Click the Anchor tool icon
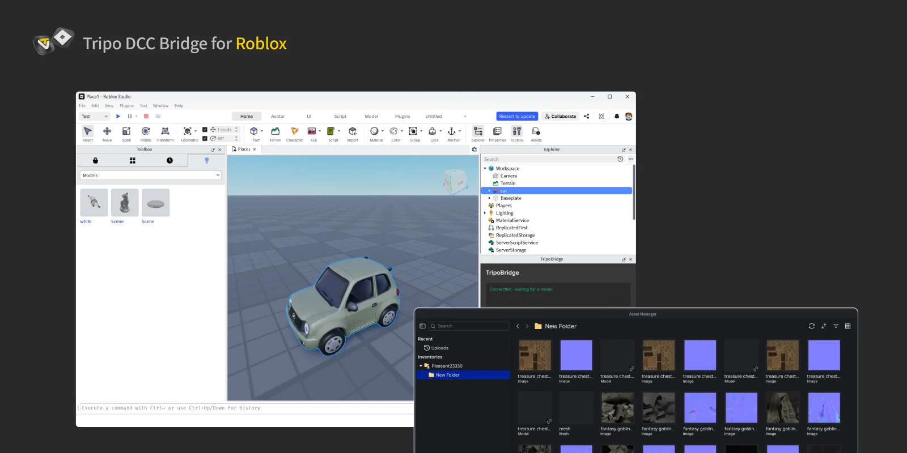The image size is (907, 453). pos(451,131)
